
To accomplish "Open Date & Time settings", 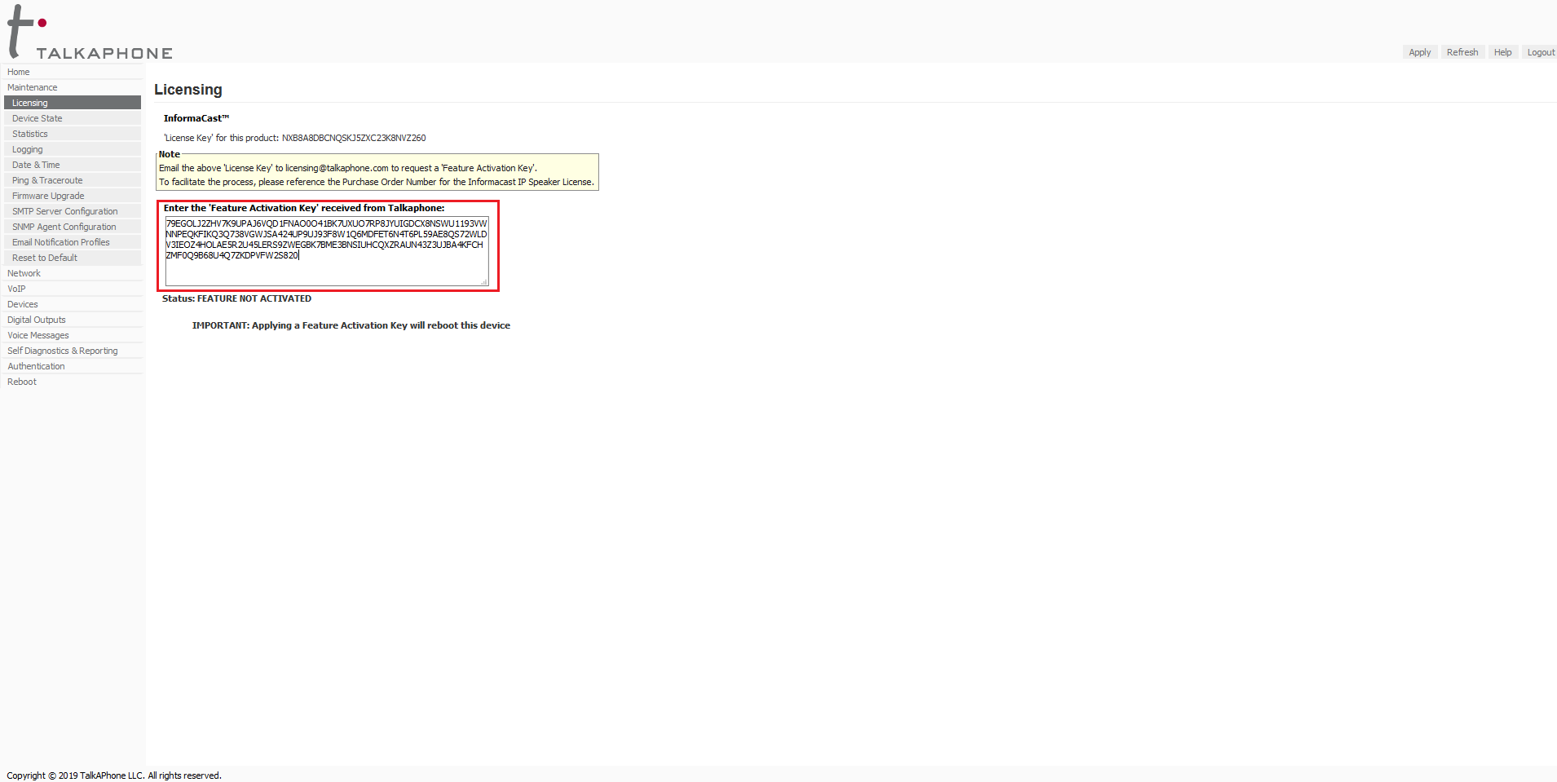I will (x=73, y=165).
